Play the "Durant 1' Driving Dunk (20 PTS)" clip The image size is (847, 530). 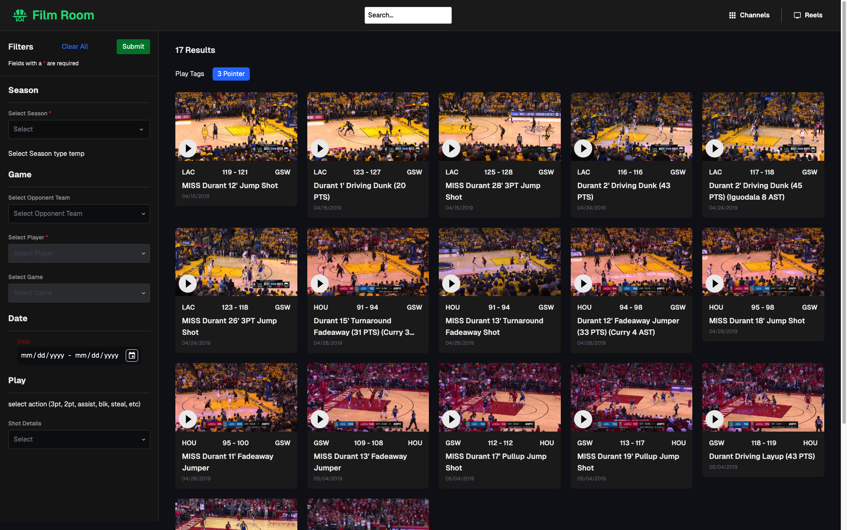pos(319,148)
